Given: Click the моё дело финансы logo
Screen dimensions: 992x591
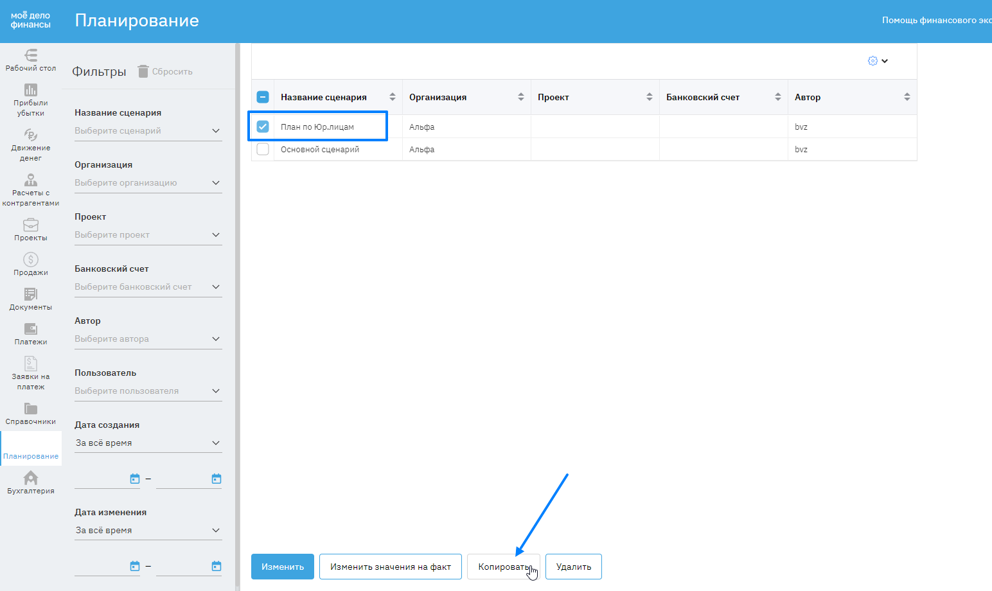Looking at the screenshot, I should [30, 20].
